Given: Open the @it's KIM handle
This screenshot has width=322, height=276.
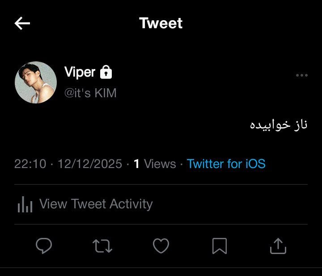Looking at the screenshot, I should click(90, 93).
